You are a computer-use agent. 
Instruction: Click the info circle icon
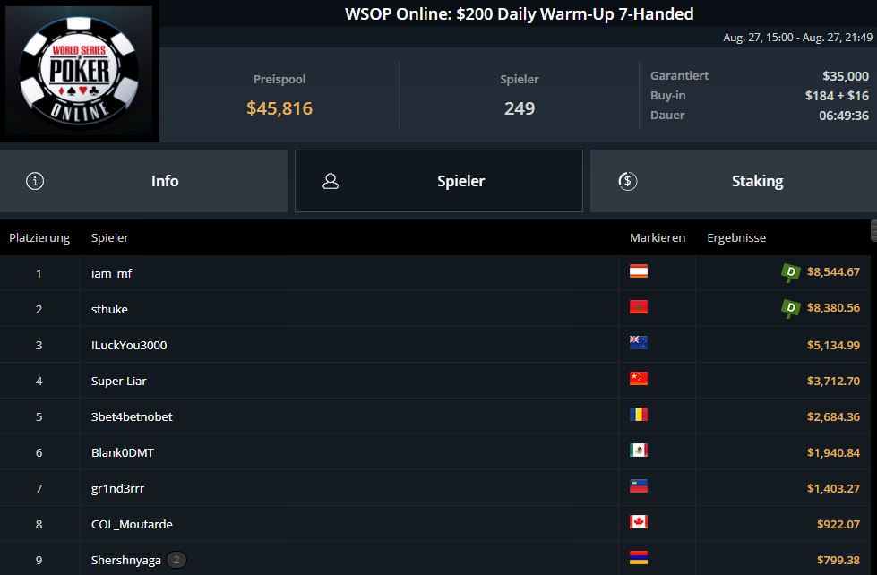tap(35, 181)
